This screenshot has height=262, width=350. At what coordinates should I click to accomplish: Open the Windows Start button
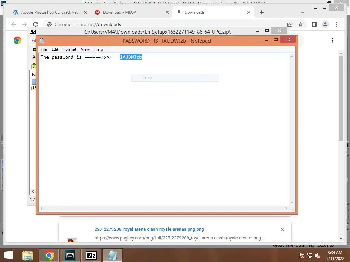(x=8, y=255)
